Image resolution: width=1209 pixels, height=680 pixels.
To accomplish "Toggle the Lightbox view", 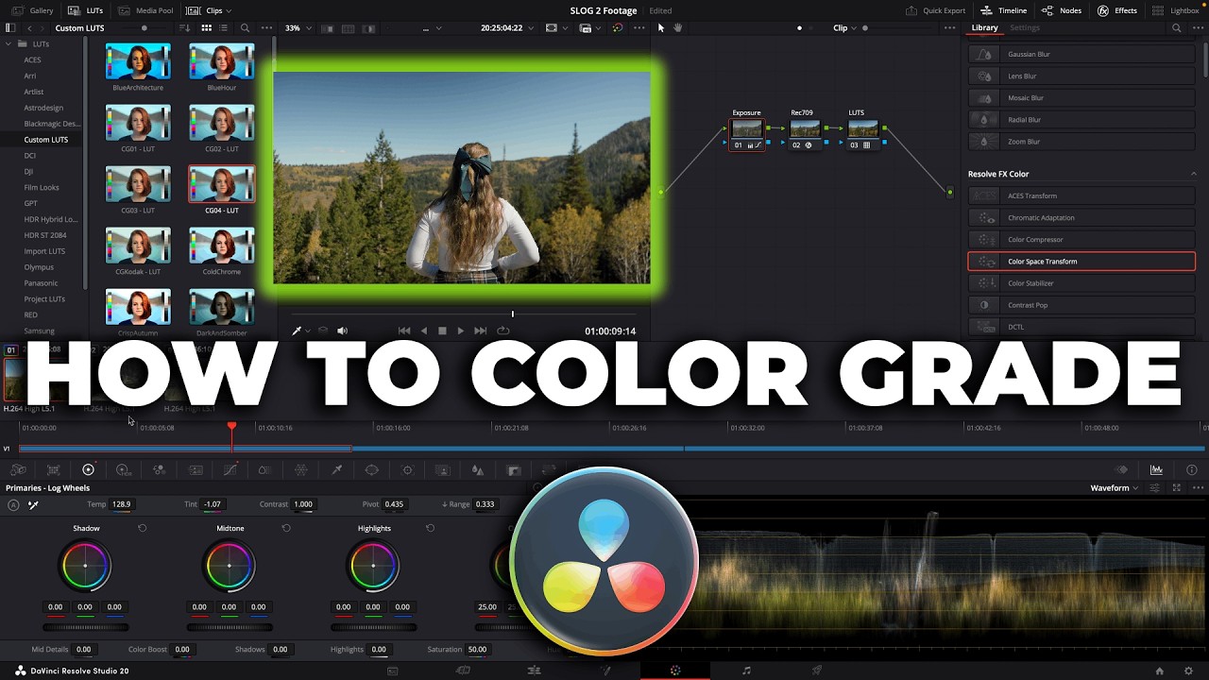I will 1176,10.
